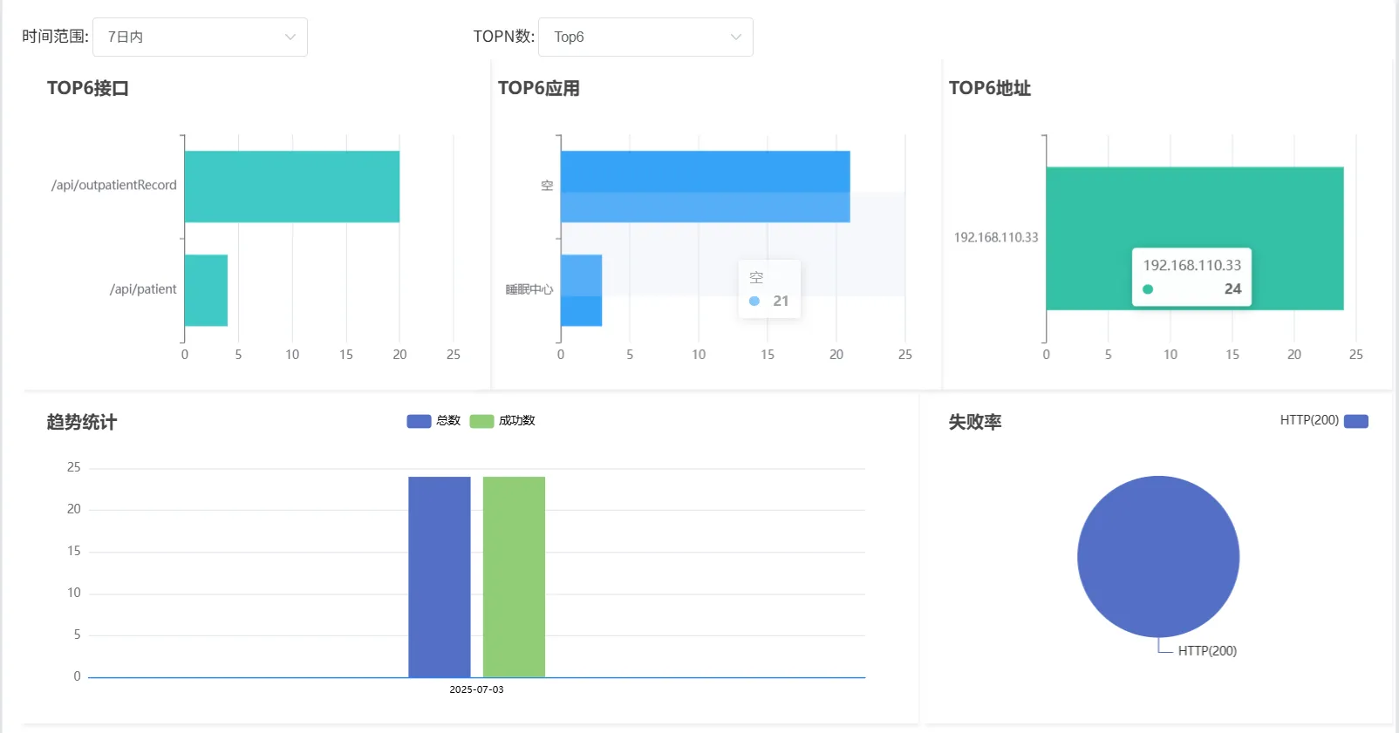Viewport: 1399px width, 733px height.
Task: Toggle the HTTP(200) legend swatch in 失败率 chart
Action: point(1356,421)
